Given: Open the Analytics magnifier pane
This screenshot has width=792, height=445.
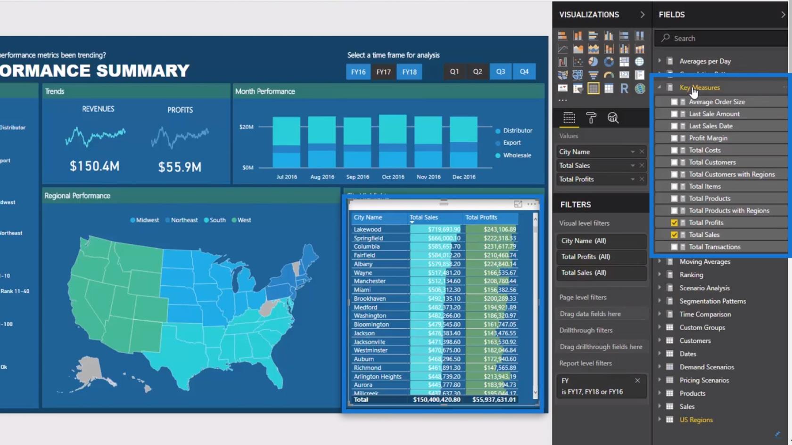Looking at the screenshot, I should pos(613,118).
